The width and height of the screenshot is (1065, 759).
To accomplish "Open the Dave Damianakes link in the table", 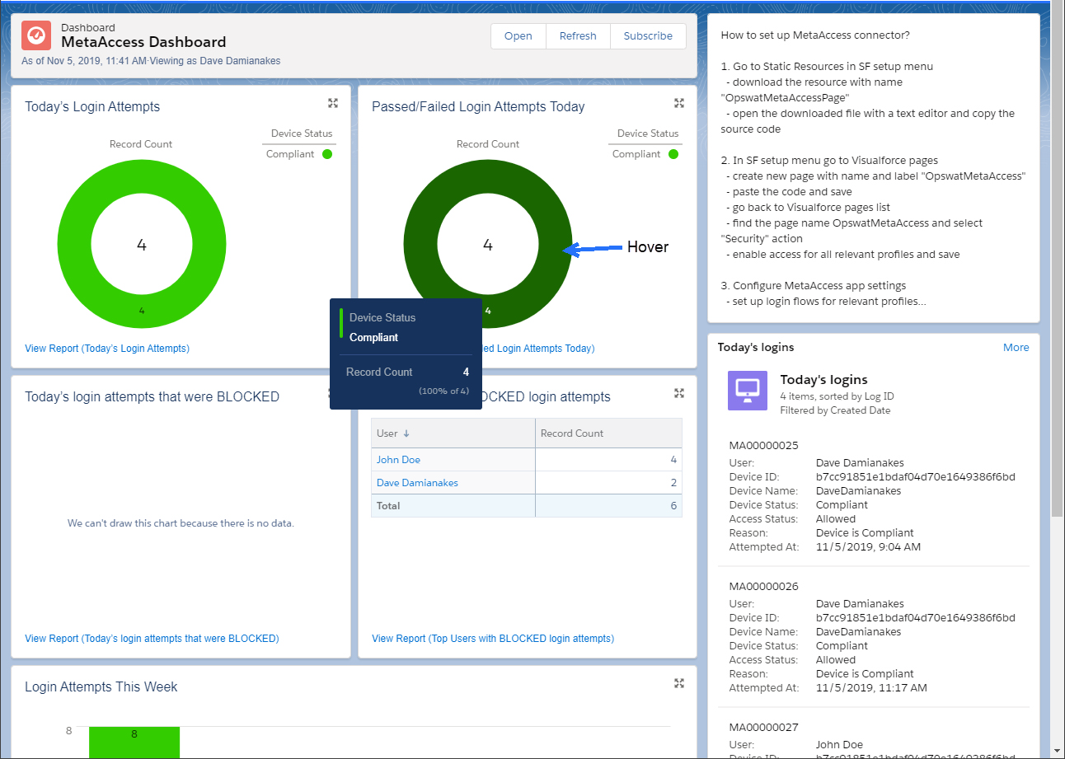I will 417,483.
